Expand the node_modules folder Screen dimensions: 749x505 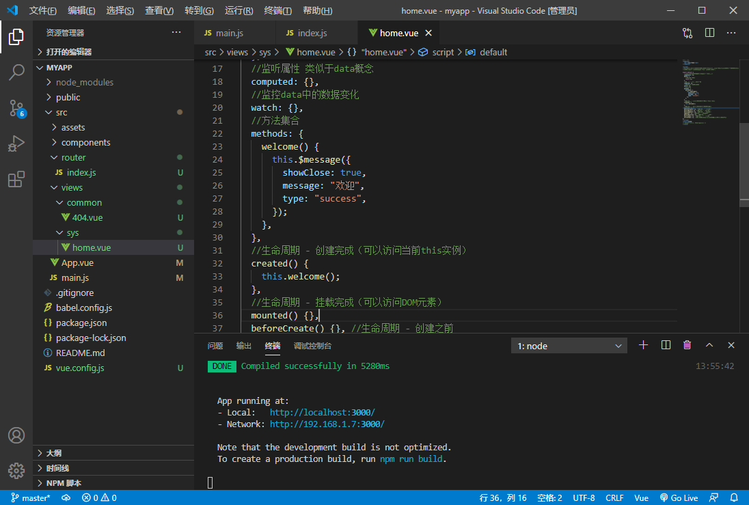[85, 82]
